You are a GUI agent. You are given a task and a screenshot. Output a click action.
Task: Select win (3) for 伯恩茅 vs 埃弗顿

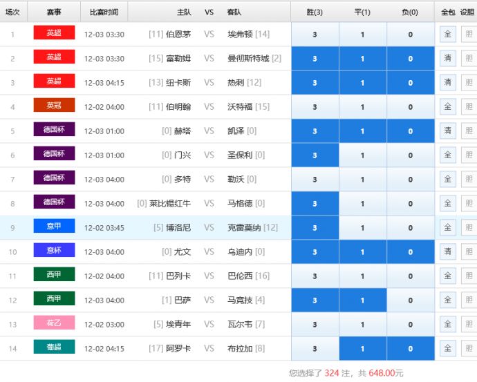click(x=315, y=35)
